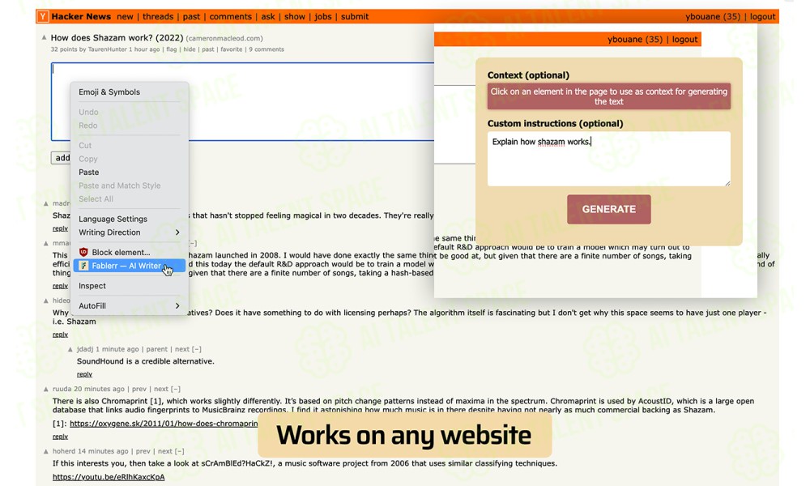Open the comments link in header
810x486 pixels.
click(230, 16)
